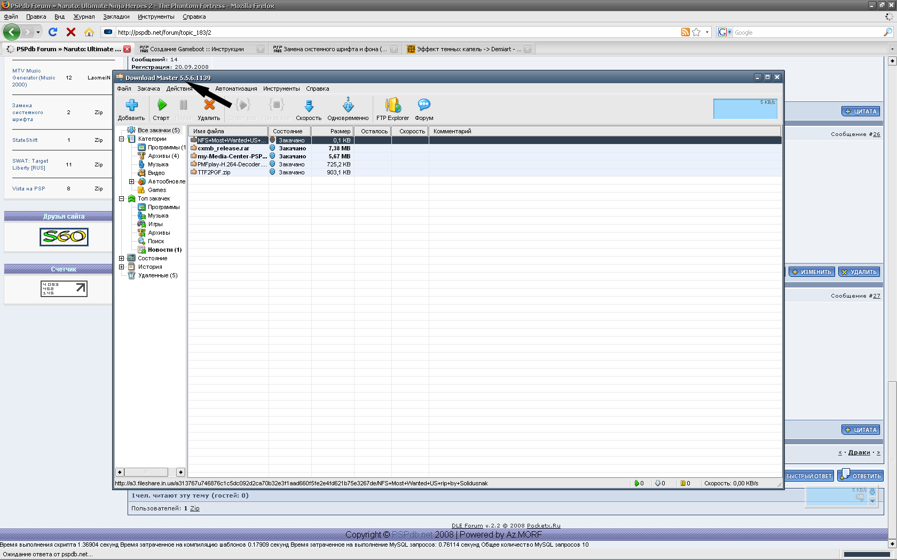
Task: Open Поиск under Топ закачек
Action: coord(156,241)
